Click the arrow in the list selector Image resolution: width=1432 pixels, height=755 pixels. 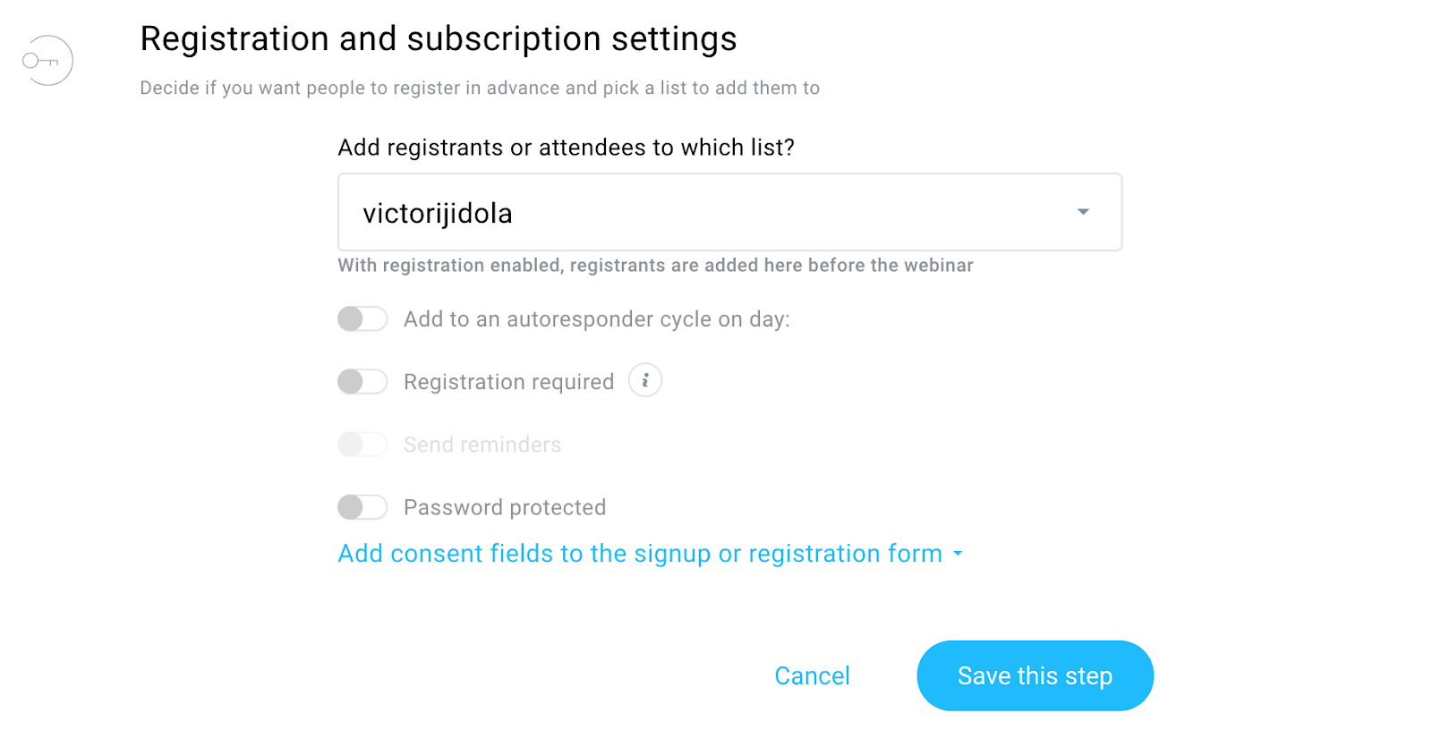tap(1083, 212)
